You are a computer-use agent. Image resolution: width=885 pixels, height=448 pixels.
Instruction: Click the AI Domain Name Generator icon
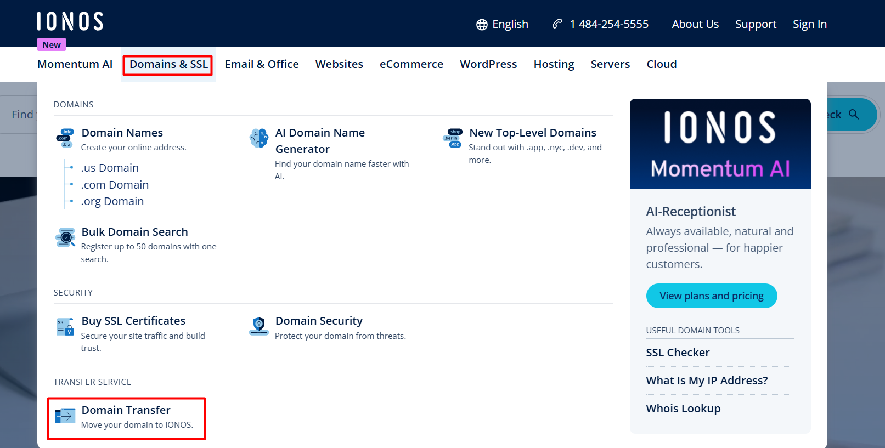click(258, 138)
